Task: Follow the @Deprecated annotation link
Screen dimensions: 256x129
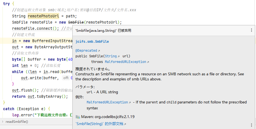Action: (86, 51)
